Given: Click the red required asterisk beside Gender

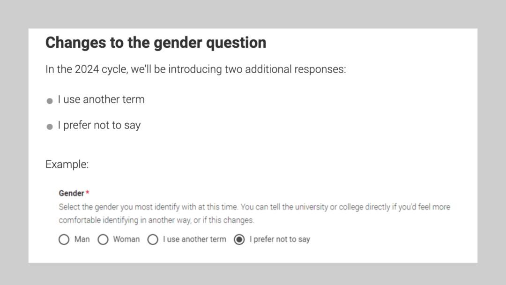Looking at the screenshot, I should point(88,193).
